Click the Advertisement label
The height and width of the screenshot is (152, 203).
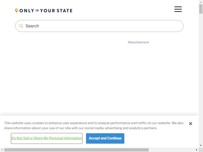coord(138,42)
